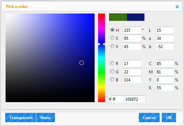Confirm the color with OK
This screenshot has width=184, height=126.
click(169, 117)
